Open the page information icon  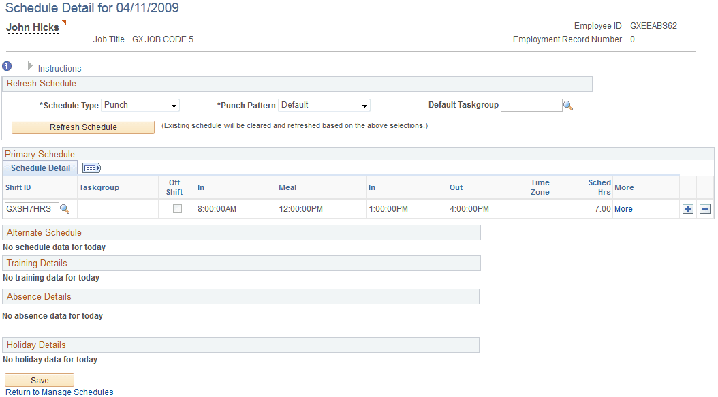click(7, 66)
